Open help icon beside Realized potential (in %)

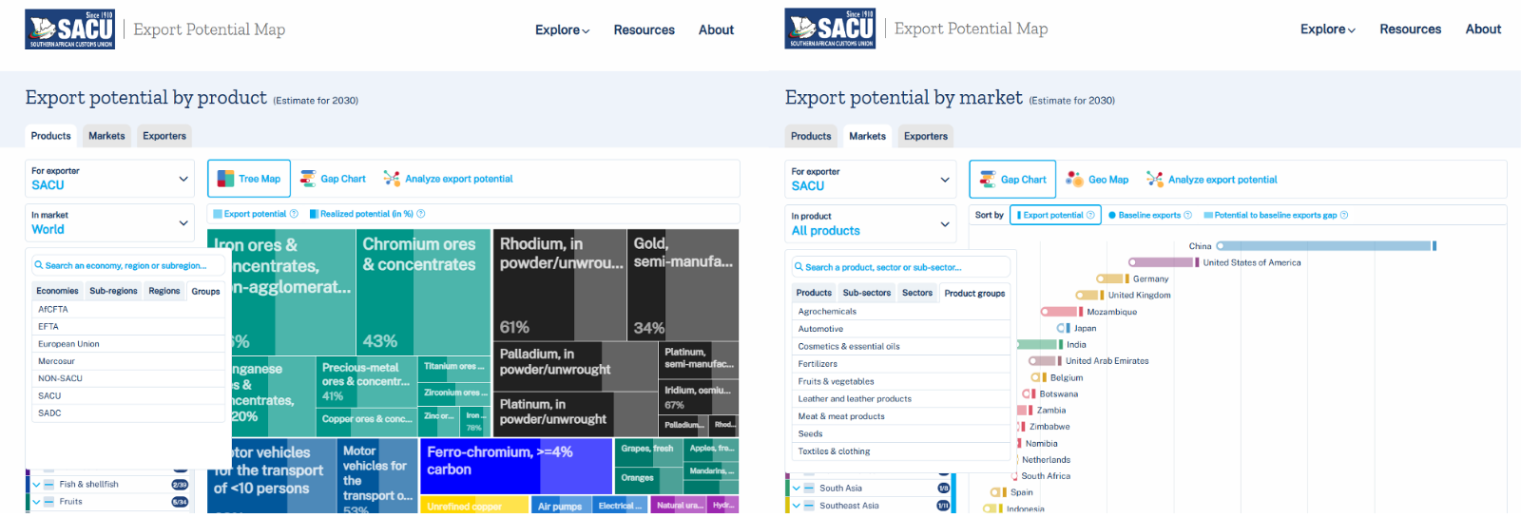421,214
